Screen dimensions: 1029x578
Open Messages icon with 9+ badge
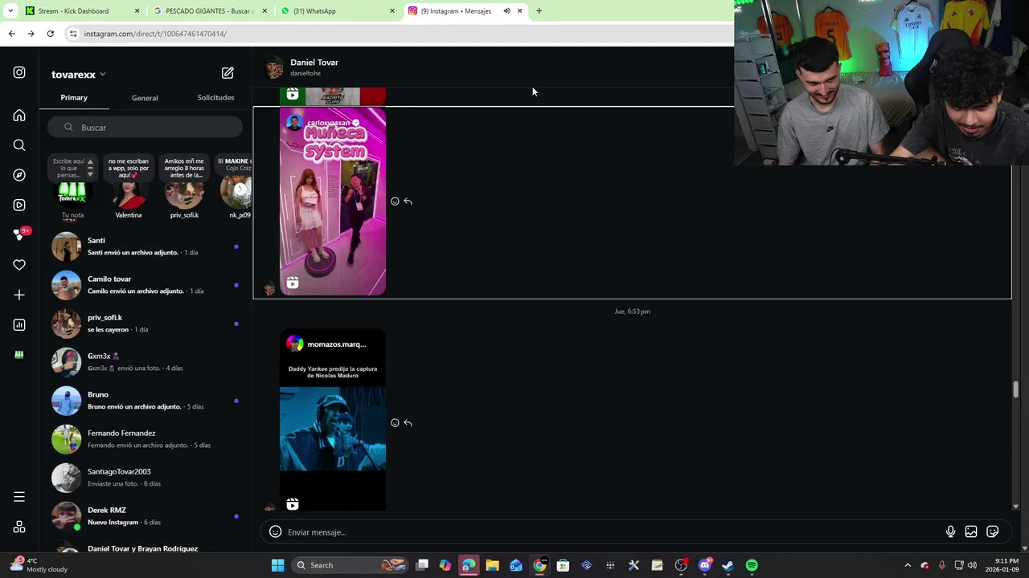(19, 234)
